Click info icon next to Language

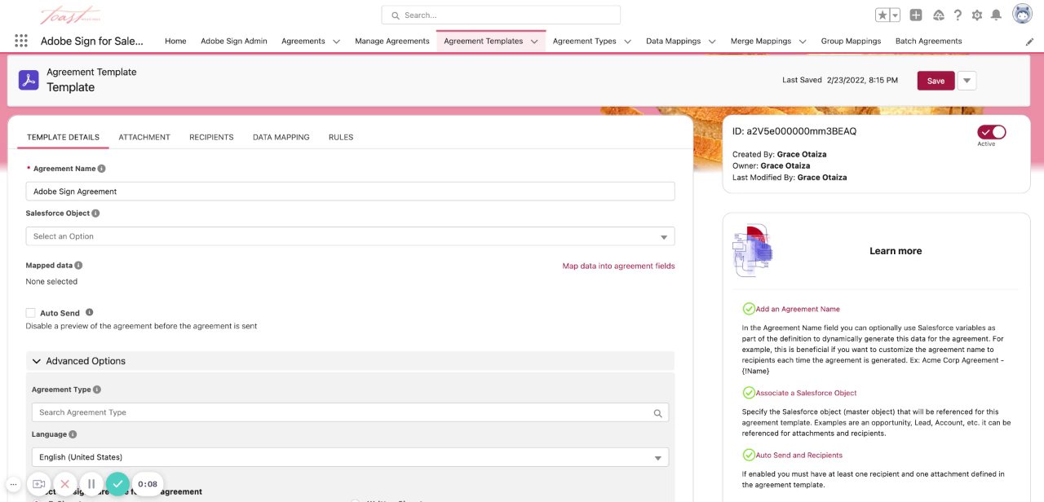(x=73, y=434)
